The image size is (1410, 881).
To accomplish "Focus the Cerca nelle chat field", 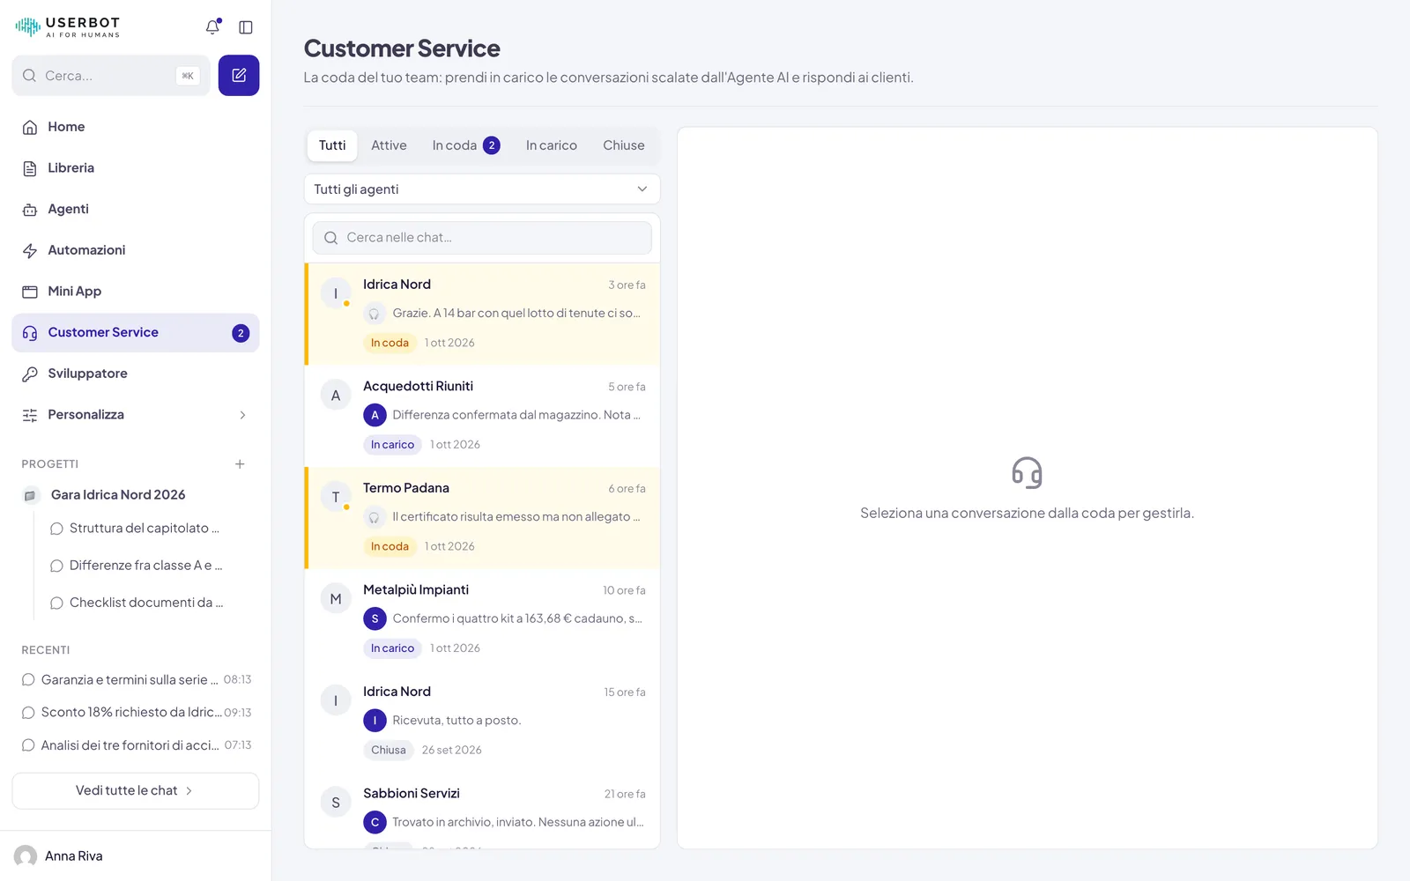I will point(482,238).
